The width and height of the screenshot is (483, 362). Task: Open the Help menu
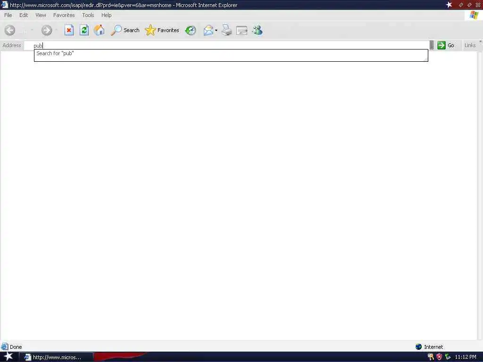(x=106, y=15)
